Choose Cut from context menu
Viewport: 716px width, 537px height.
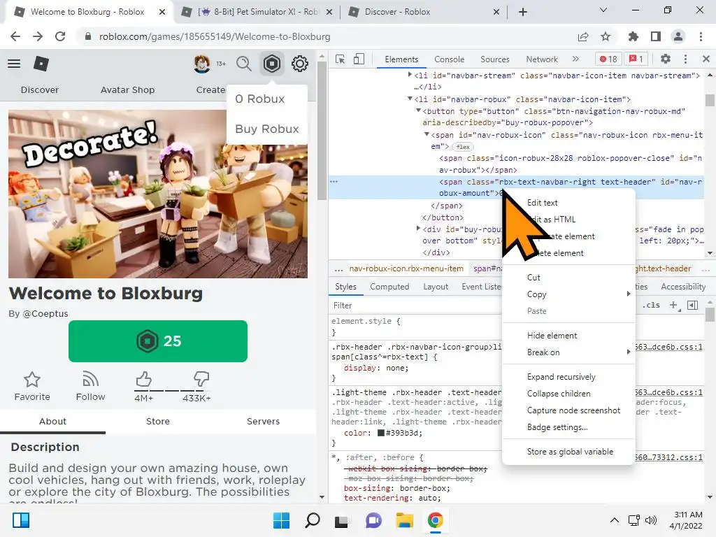[x=568, y=278]
